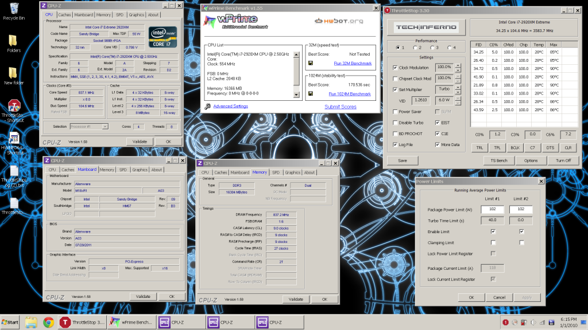Click the red number 1 tray icon

pyautogui.click(x=505, y=323)
